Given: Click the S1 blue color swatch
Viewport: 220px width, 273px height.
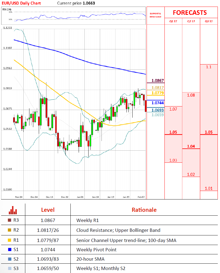Looking at the screenshot, I should coord(10,249).
